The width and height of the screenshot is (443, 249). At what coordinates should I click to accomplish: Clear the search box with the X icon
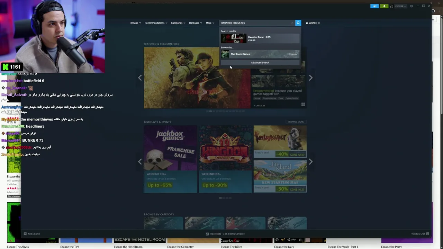point(292,23)
